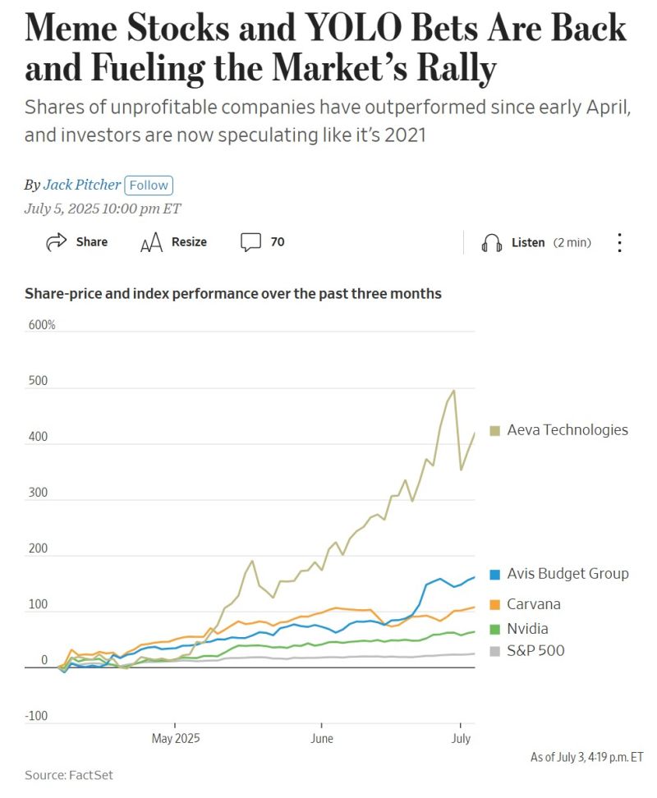Click the headphones Listen icon
This screenshot has width=657, height=798.
492,242
